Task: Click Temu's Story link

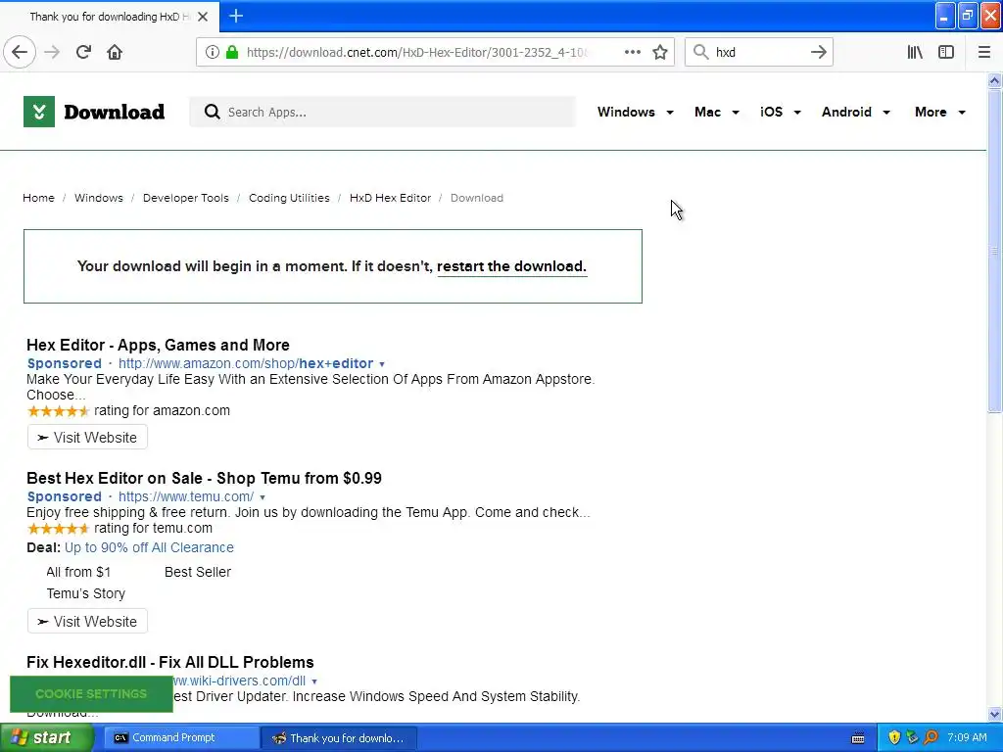Action: pyautogui.click(x=86, y=593)
